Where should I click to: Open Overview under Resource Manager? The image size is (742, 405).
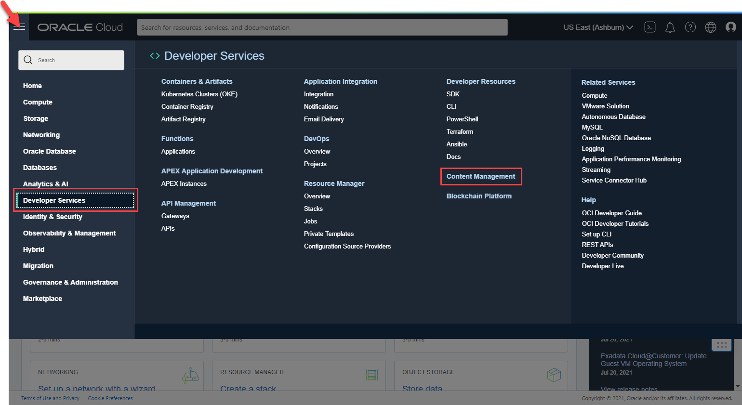click(317, 196)
